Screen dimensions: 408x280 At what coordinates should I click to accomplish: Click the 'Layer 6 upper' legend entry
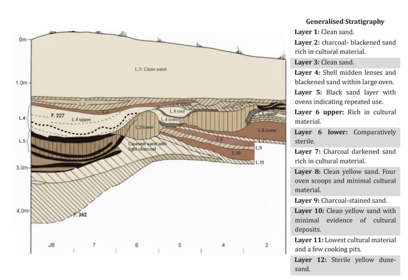point(345,117)
